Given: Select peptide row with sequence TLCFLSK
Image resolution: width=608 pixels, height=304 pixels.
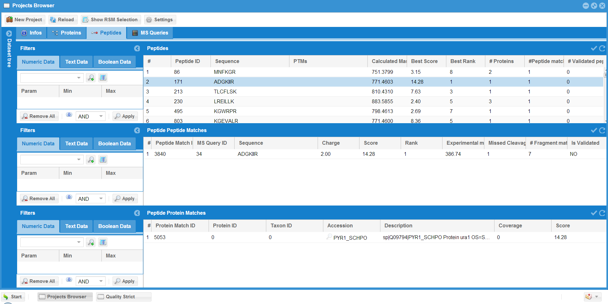Looking at the screenshot, I should click(x=225, y=92).
